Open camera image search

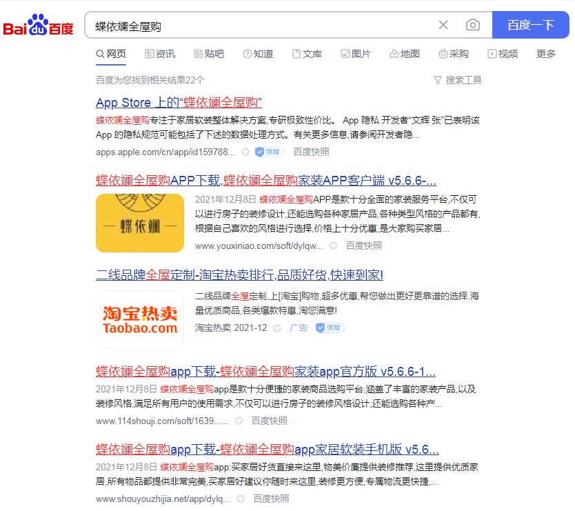(x=473, y=26)
